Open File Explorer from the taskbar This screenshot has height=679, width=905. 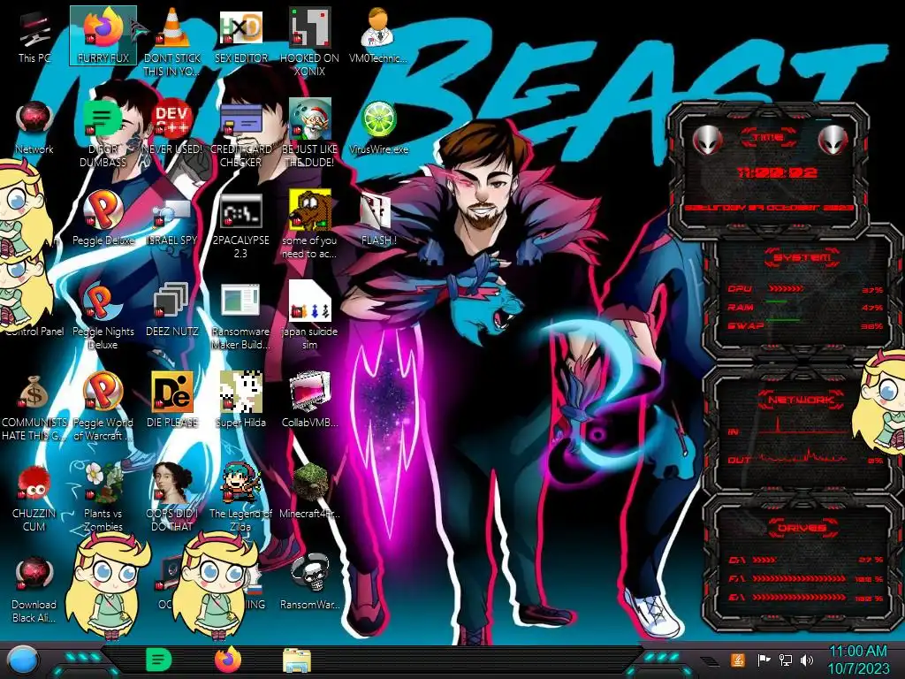[x=297, y=660]
